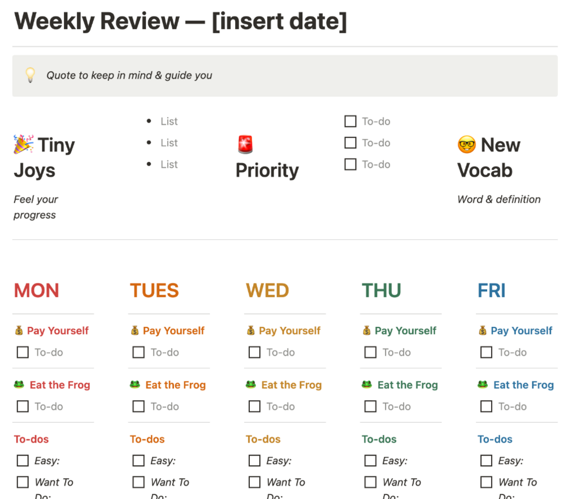Click the Weekly Review page title

click(x=180, y=21)
